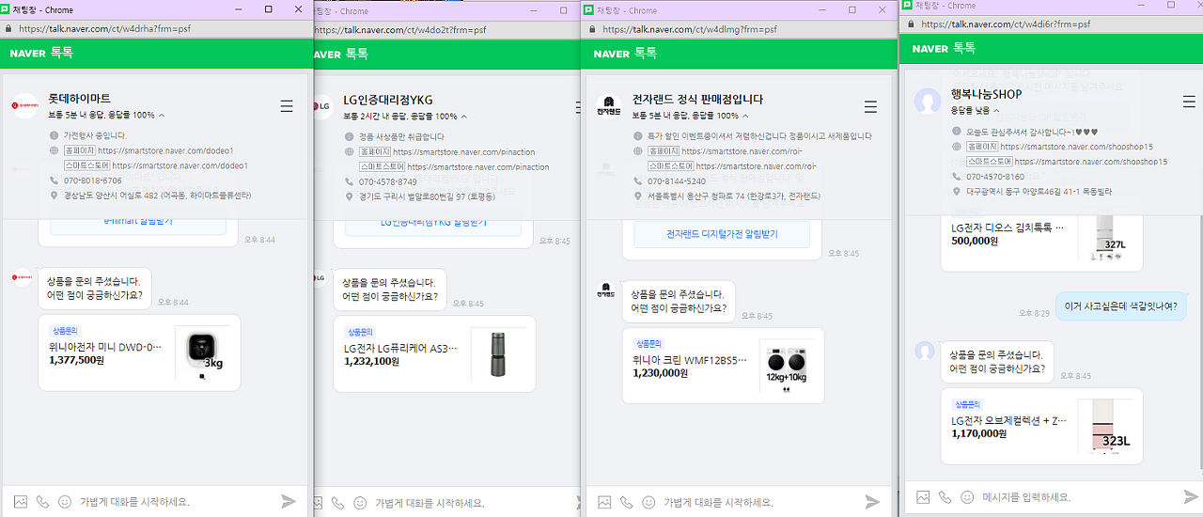Click 전자랜드 shop profile avatar
Viewport: 1203px width, 517px height.
pyautogui.click(x=608, y=106)
